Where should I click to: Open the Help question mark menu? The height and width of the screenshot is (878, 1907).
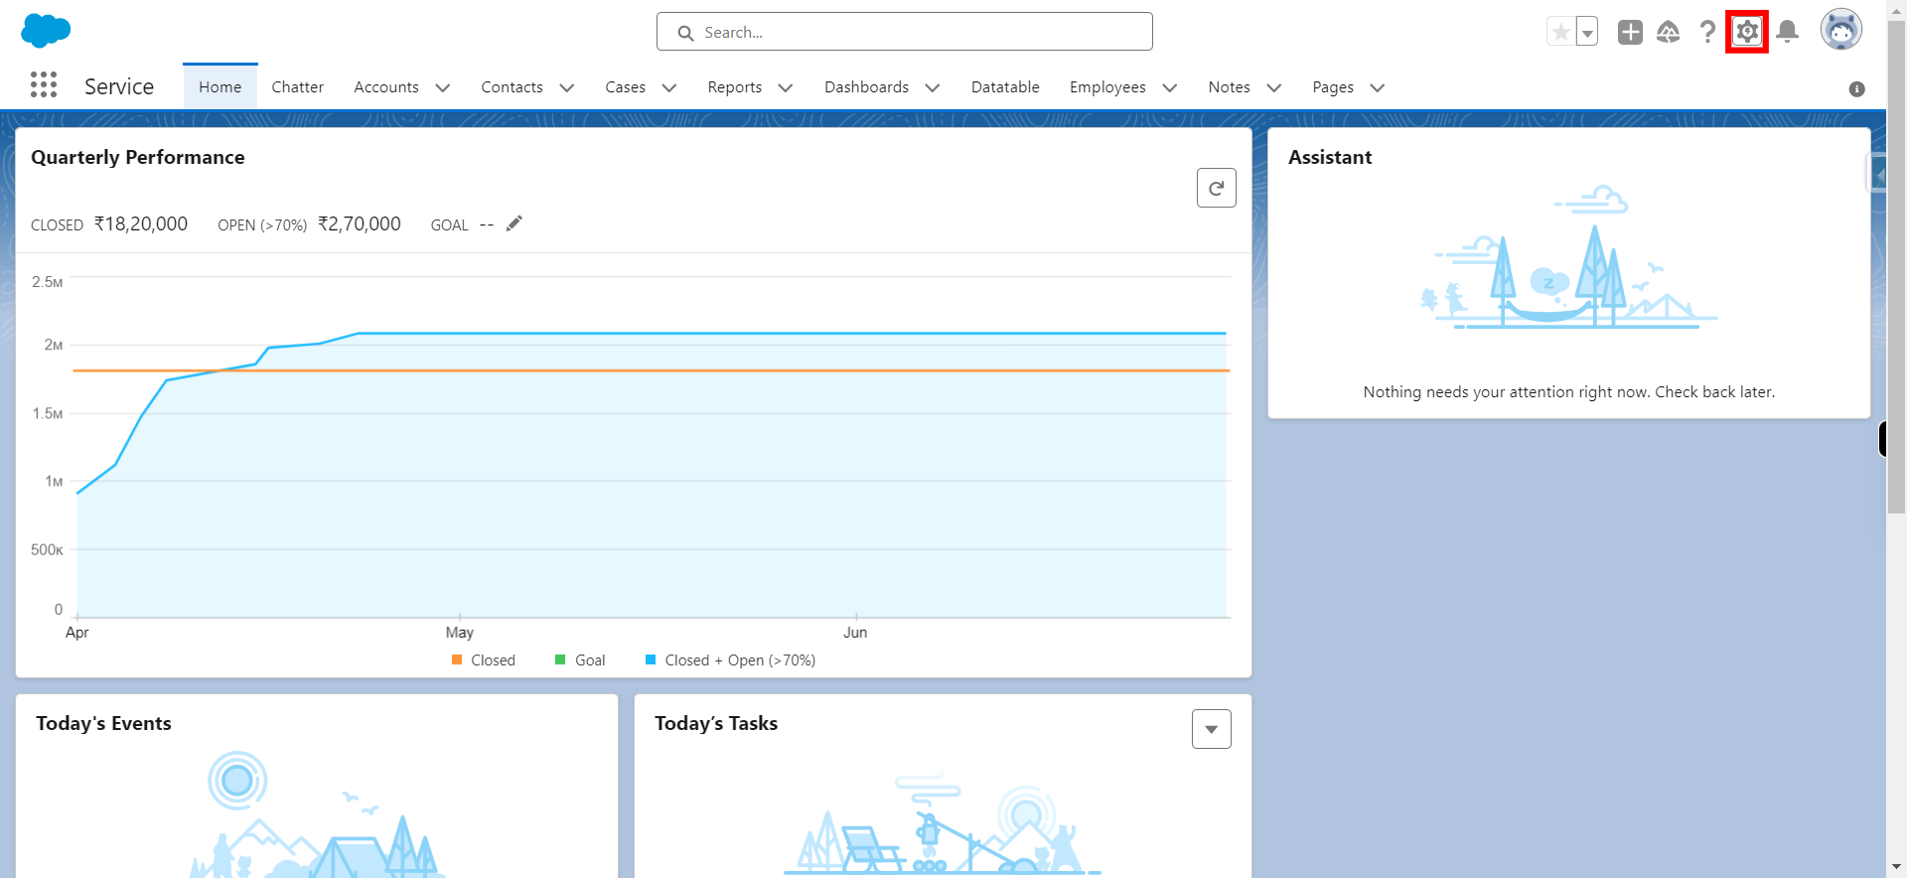tap(1707, 32)
